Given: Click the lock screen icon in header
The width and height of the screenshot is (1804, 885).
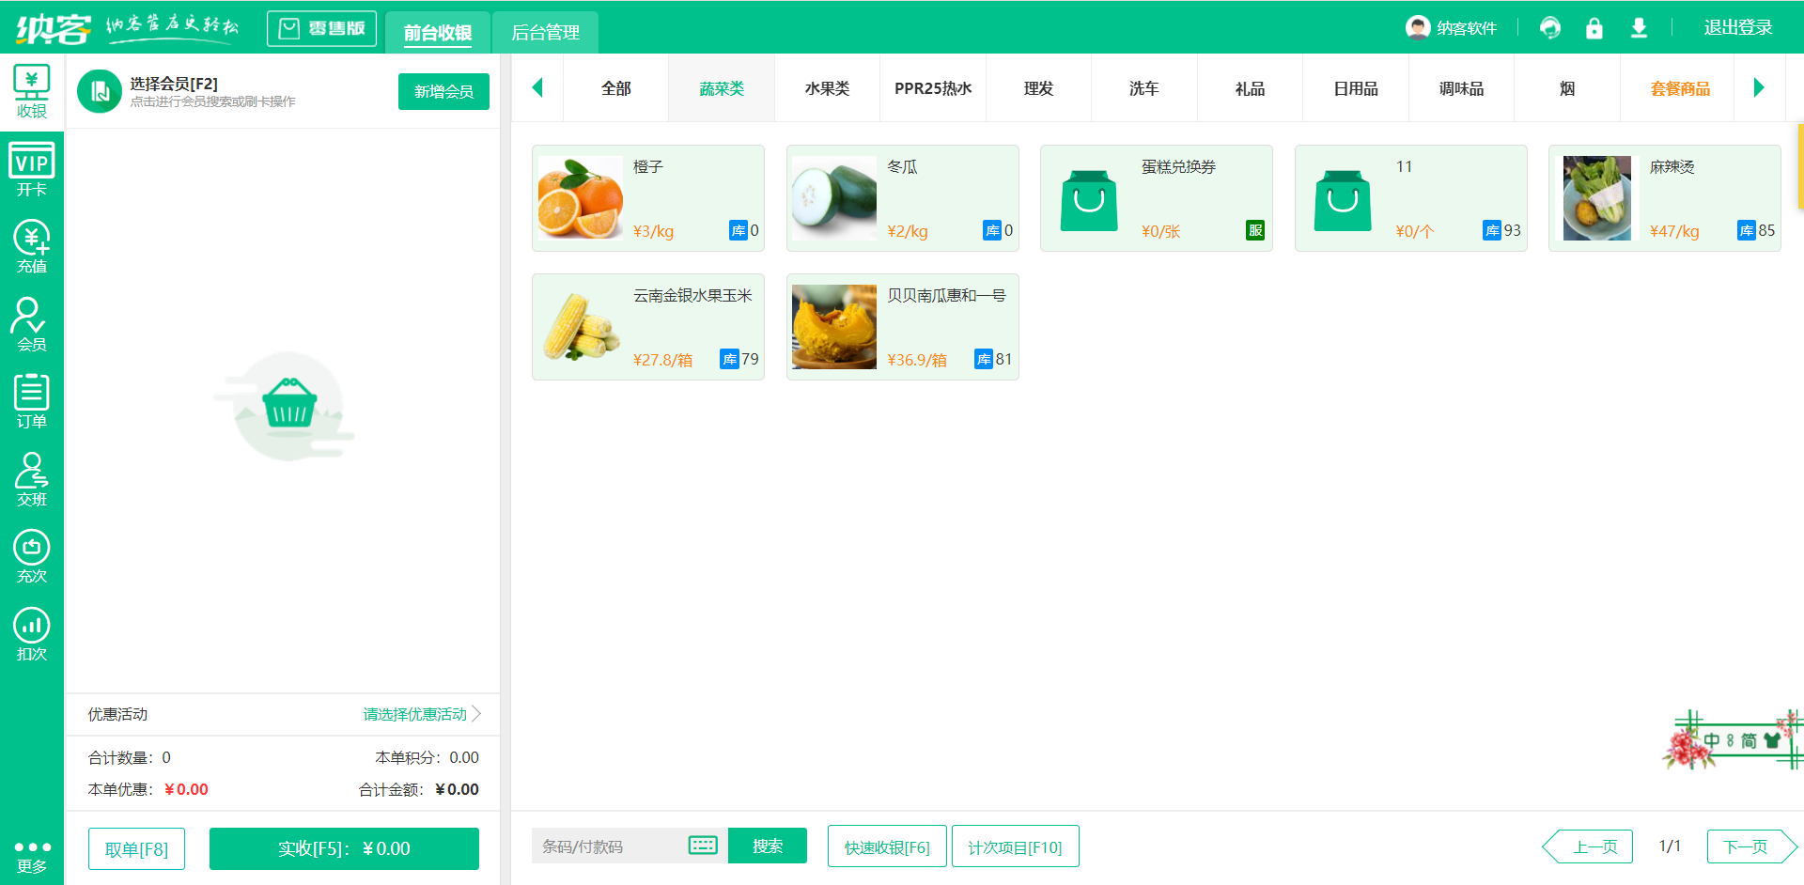Looking at the screenshot, I should (x=1594, y=28).
